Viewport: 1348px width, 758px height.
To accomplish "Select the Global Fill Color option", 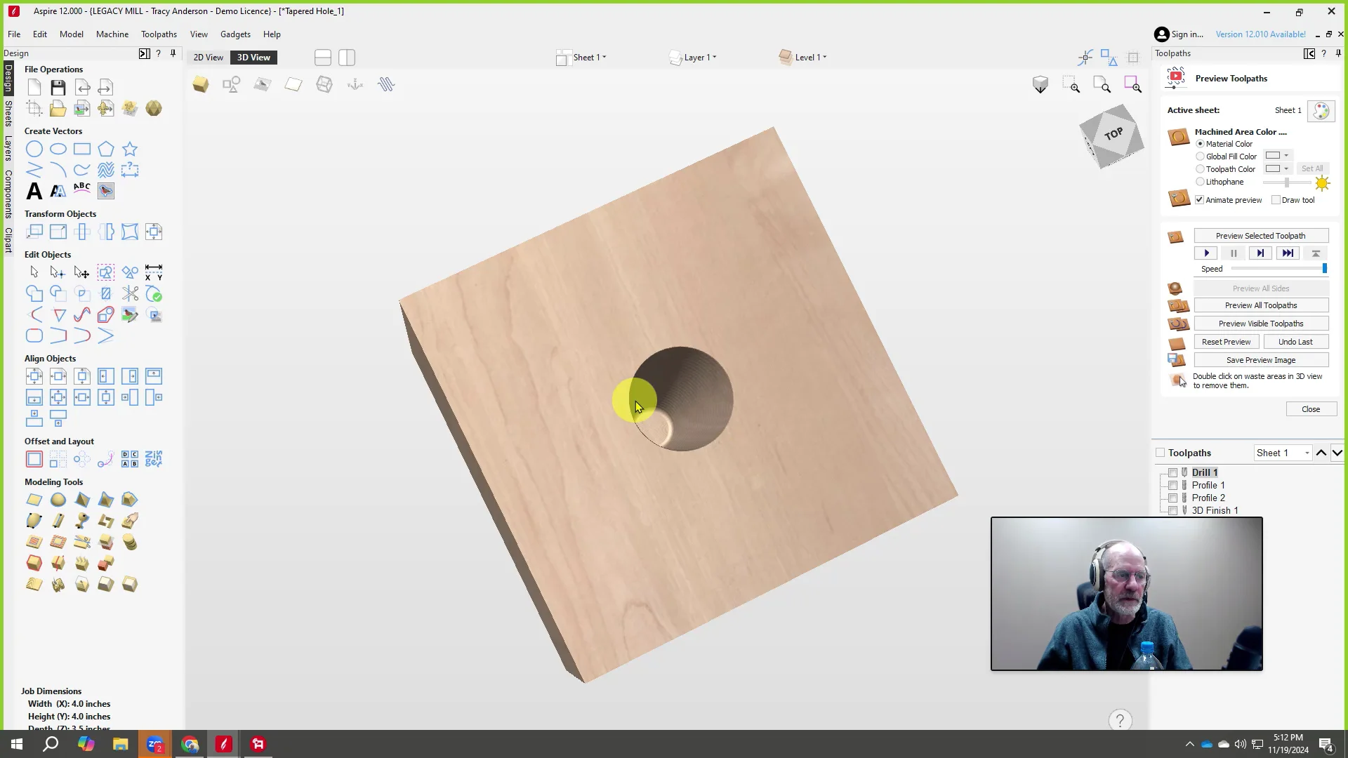I will tap(1200, 157).
